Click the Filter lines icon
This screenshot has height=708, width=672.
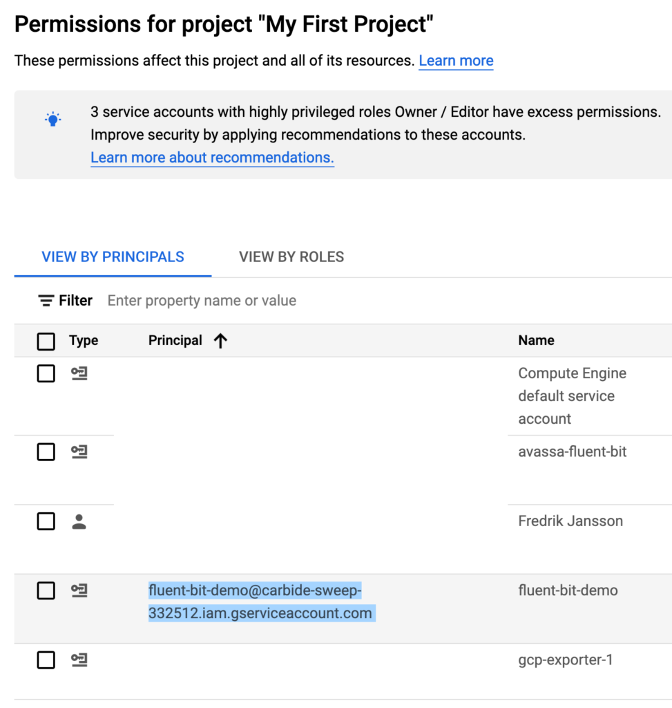pos(46,301)
